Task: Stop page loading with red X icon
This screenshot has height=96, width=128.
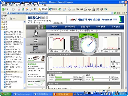Action: point(19,9)
